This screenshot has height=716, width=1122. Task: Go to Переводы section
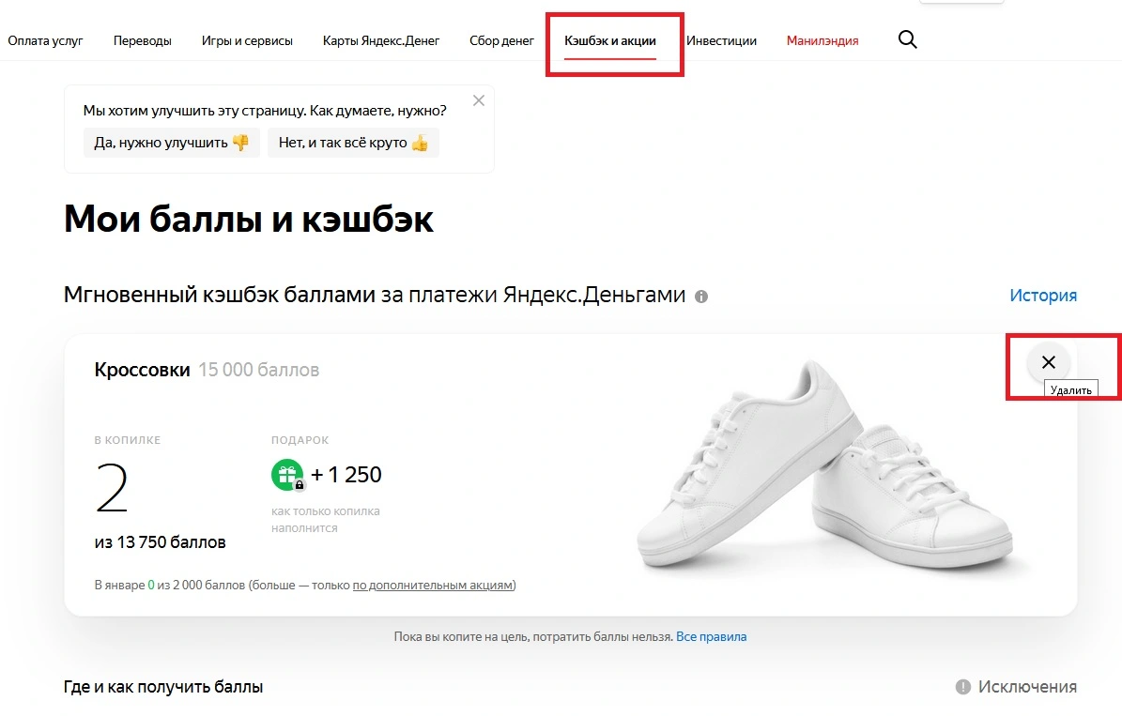click(143, 40)
